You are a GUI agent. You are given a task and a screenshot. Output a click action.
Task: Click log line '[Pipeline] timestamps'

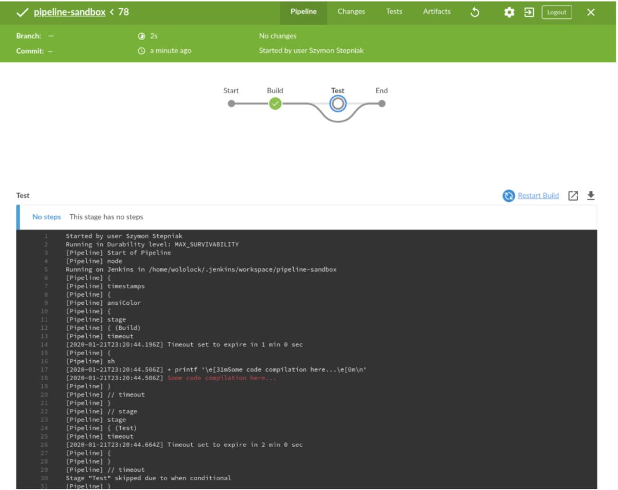(x=105, y=286)
